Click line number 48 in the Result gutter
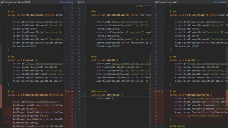228x128 pixels. (x=79, y=91)
